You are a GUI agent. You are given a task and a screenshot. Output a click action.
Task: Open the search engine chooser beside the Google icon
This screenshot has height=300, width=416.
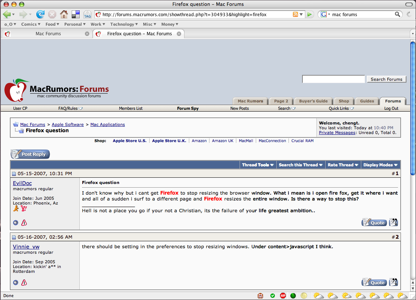[329, 14]
